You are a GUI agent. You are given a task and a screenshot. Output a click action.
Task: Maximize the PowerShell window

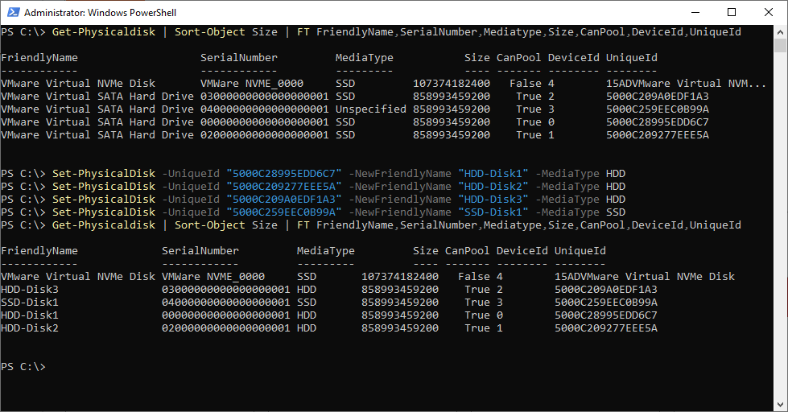(x=732, y=12)
